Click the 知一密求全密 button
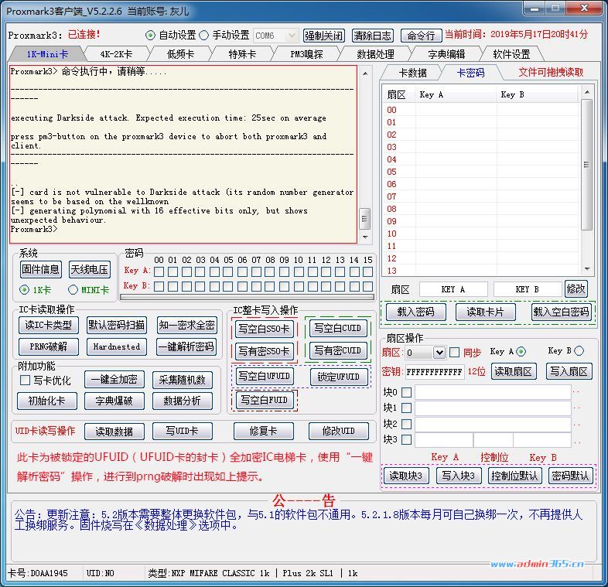The width and height of the screenshot is (608, 587). [186, 325]
